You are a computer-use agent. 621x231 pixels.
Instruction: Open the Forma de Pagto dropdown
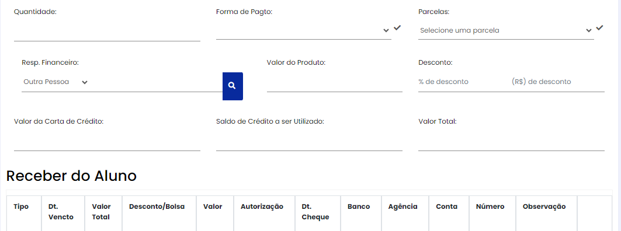(x=303, y=30)
